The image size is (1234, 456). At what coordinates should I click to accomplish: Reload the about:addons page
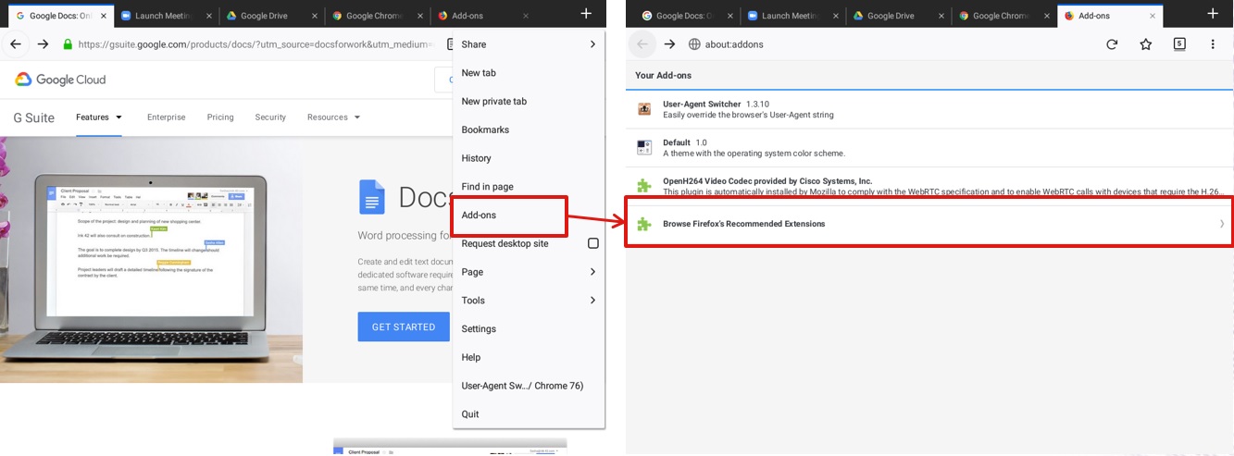pyautogui.click(x=1112, y=44)
